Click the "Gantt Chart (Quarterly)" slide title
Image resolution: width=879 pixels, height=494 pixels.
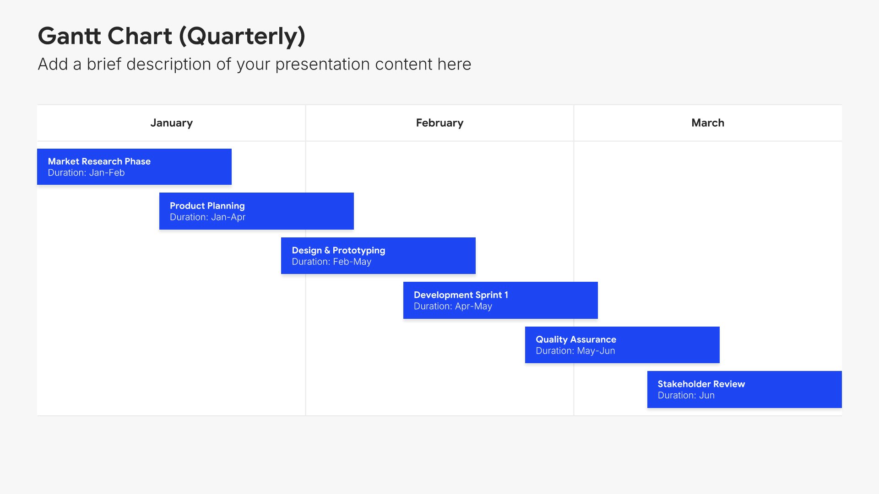coord(171,36)
